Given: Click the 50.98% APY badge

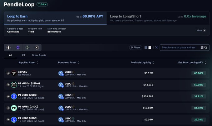Looking at the screenshot, I should click(199, 85).
